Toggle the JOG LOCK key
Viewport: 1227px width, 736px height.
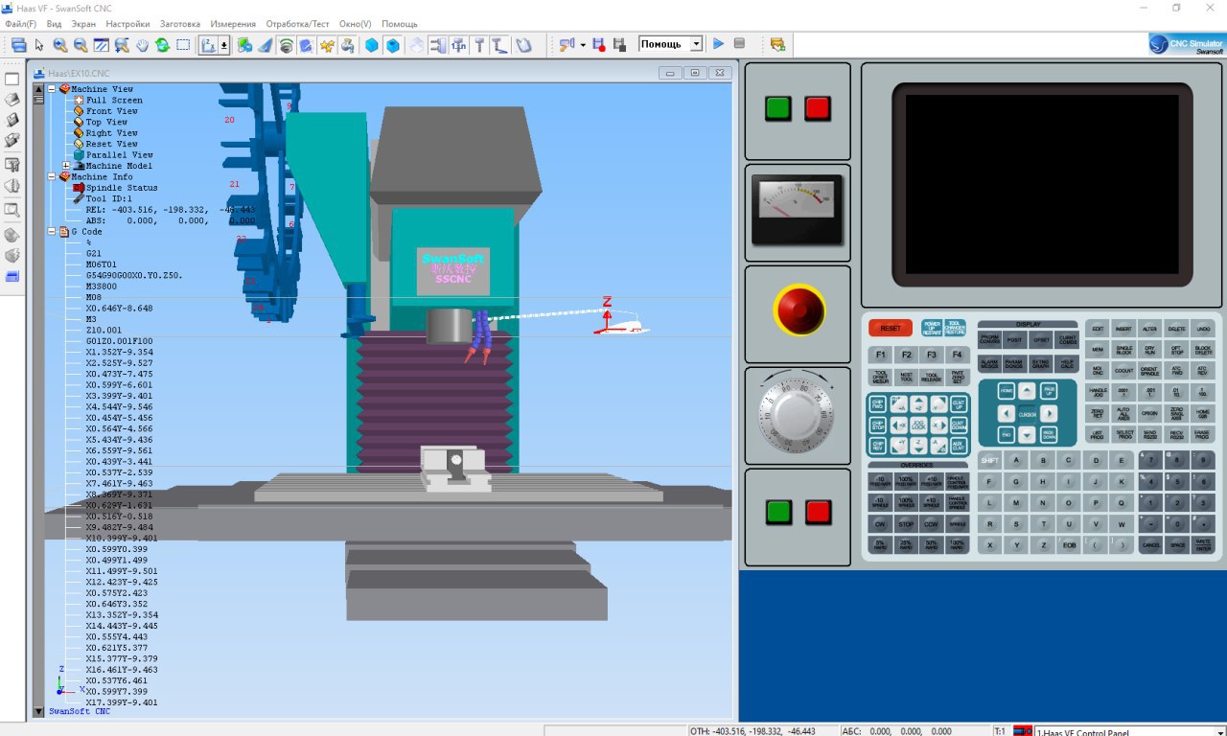[x=918, y=425]
